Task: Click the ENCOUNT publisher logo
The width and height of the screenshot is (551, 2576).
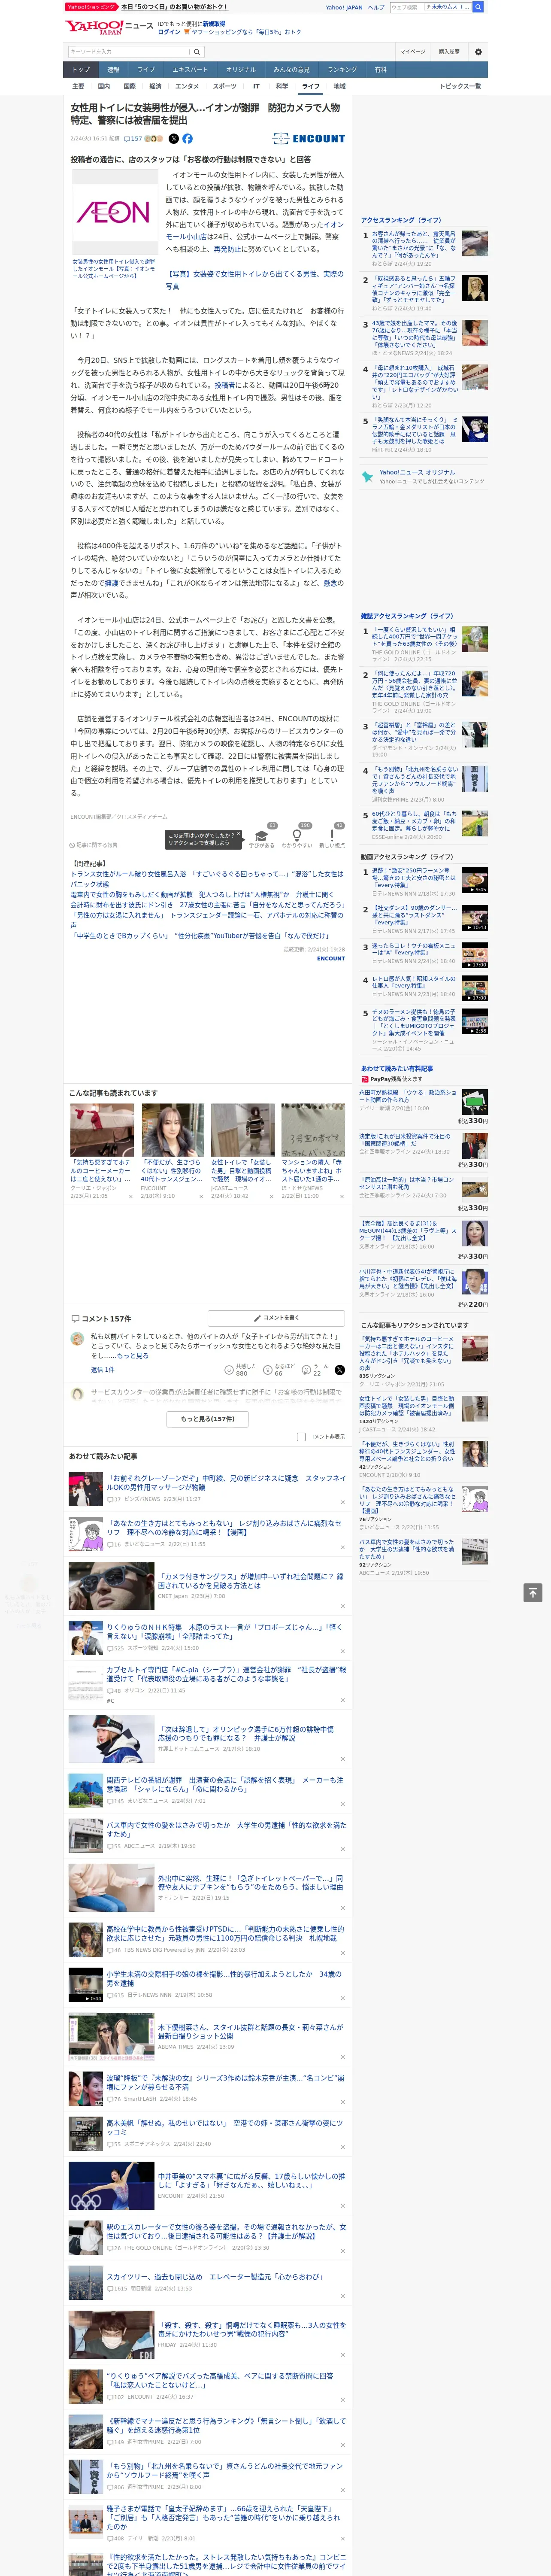Action: [x=309, y=139]
